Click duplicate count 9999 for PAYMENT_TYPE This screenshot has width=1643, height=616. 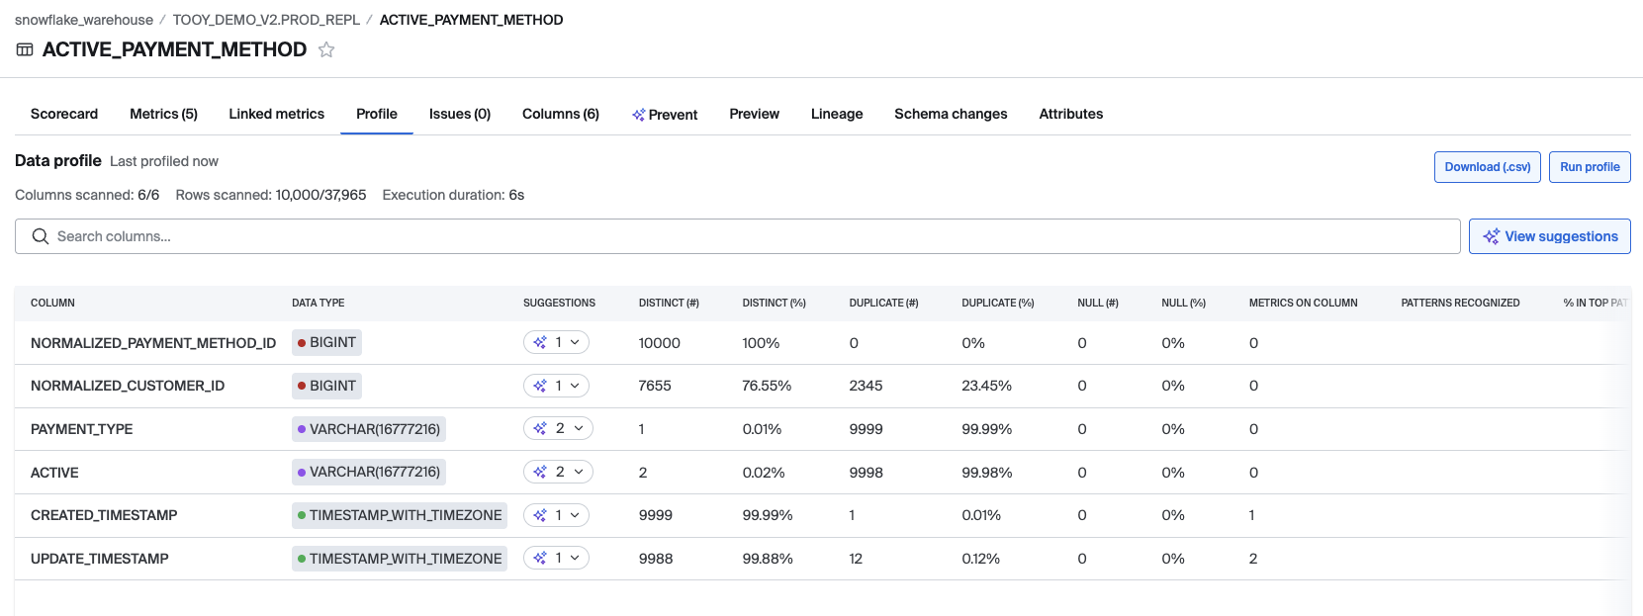coord(866,429)
